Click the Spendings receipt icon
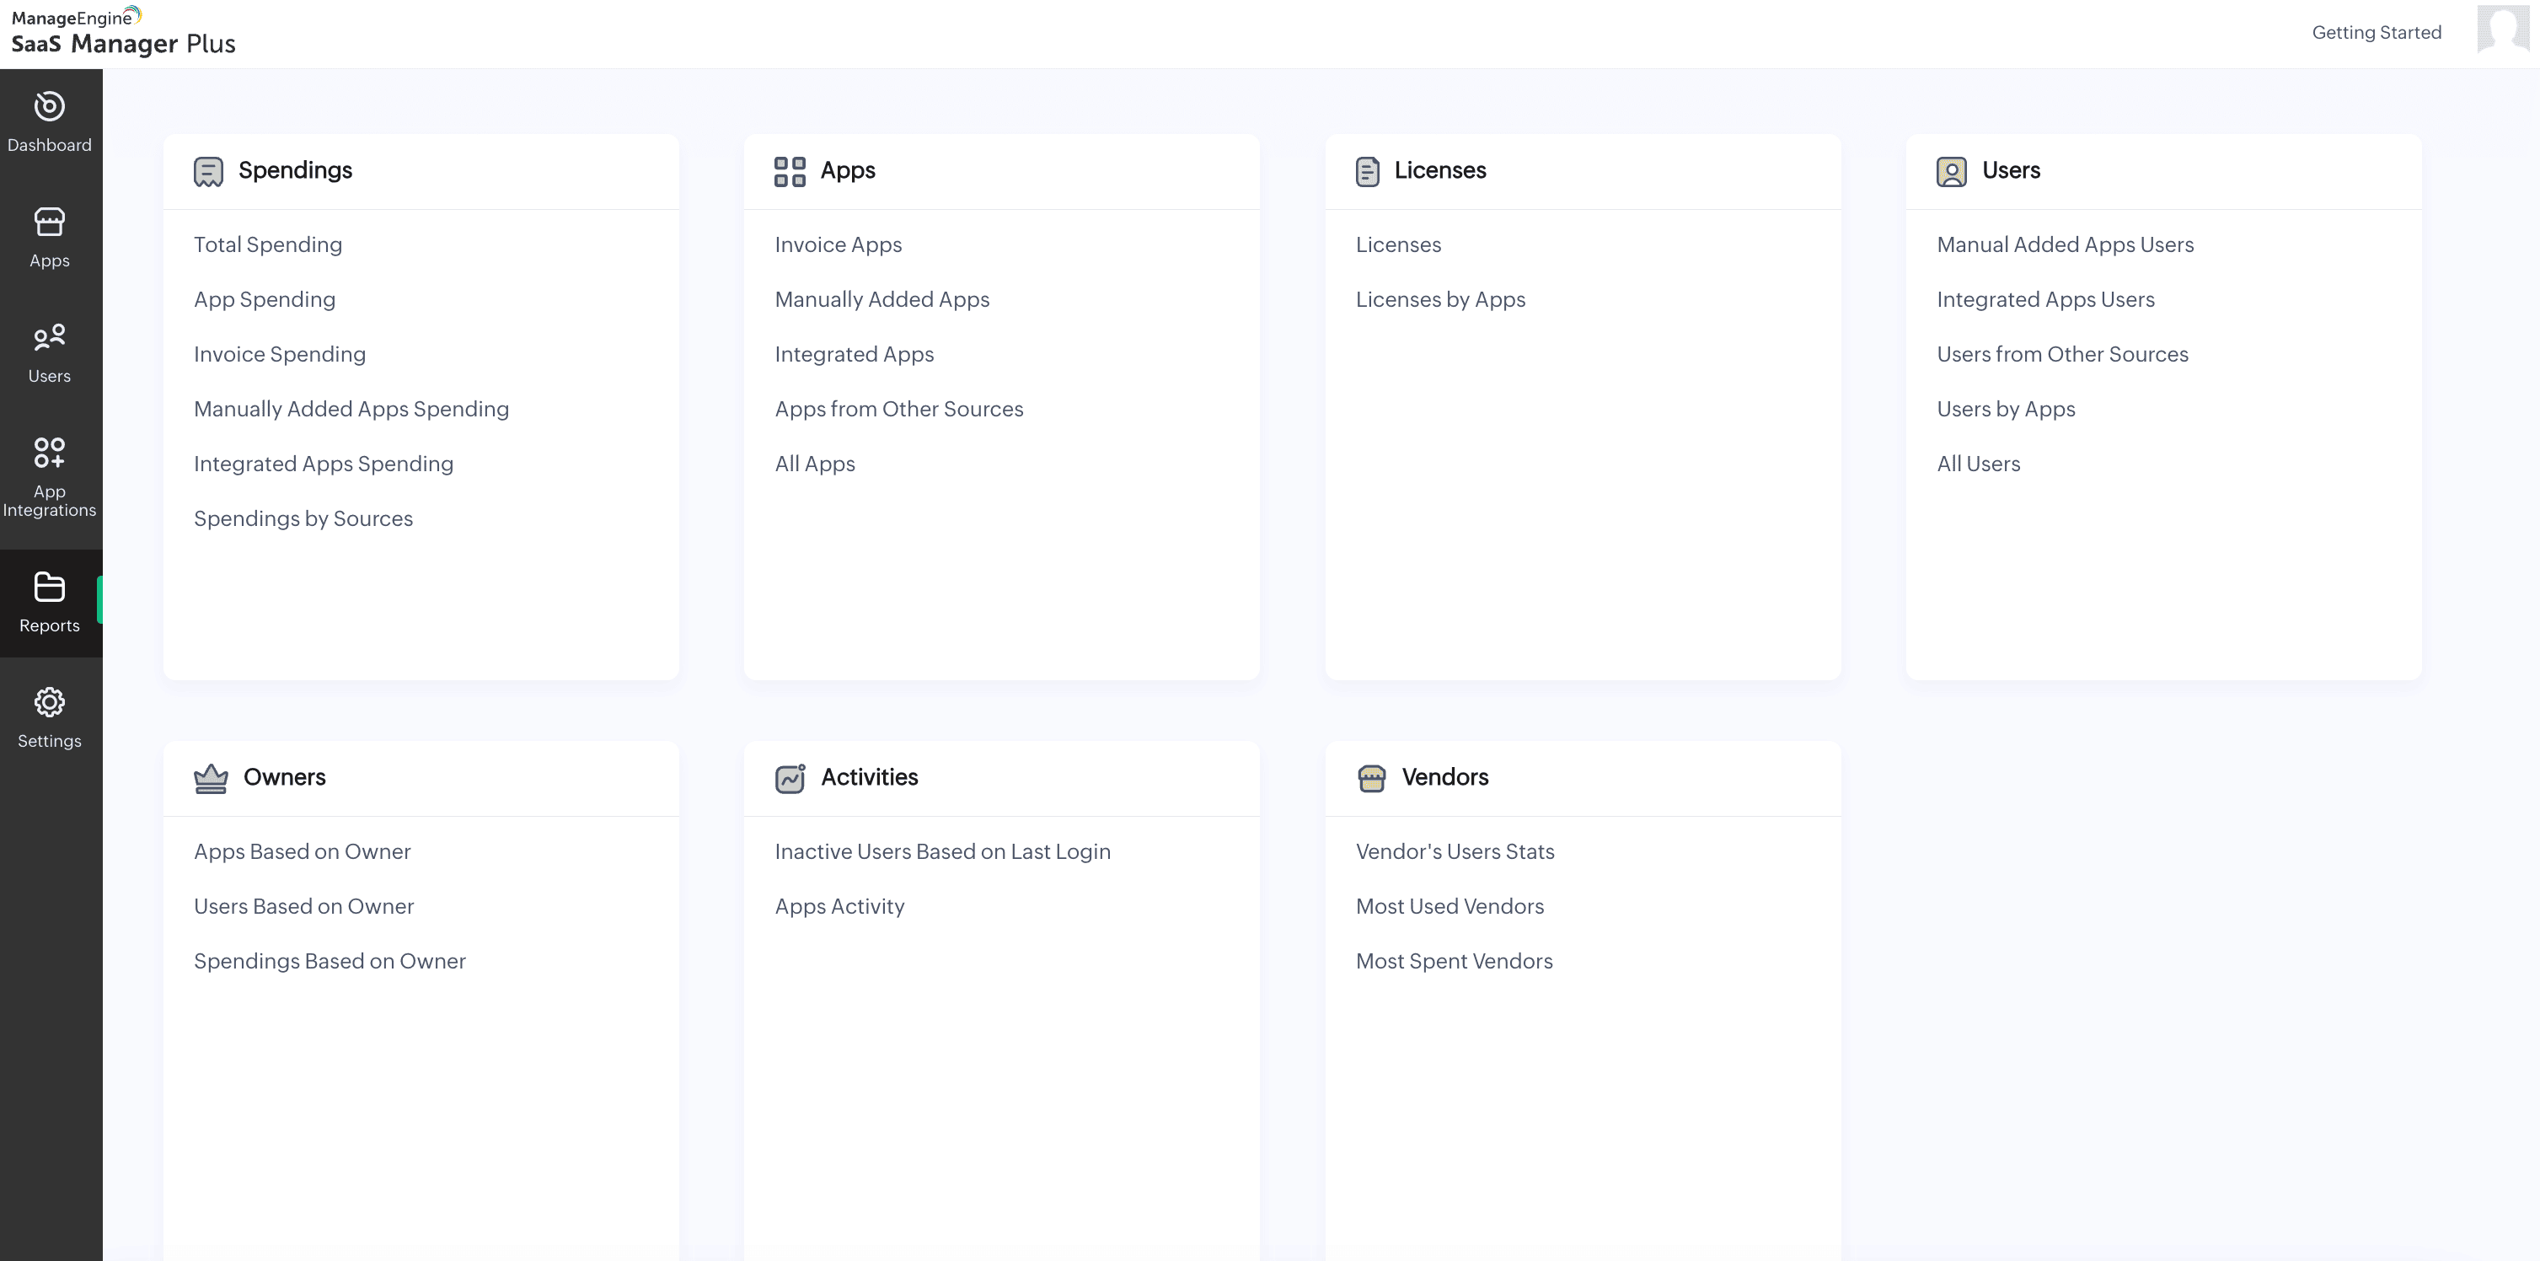 [209, 169]
